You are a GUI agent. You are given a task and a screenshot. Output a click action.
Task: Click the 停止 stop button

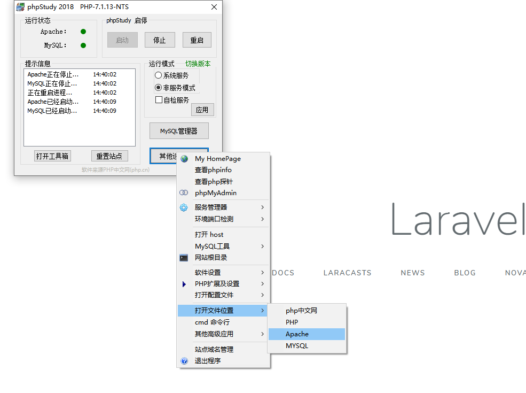160,40
